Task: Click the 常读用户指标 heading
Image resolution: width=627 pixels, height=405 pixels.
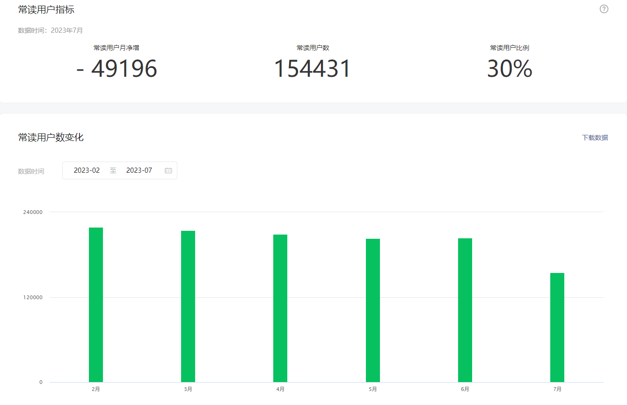Action: (46, 9)
